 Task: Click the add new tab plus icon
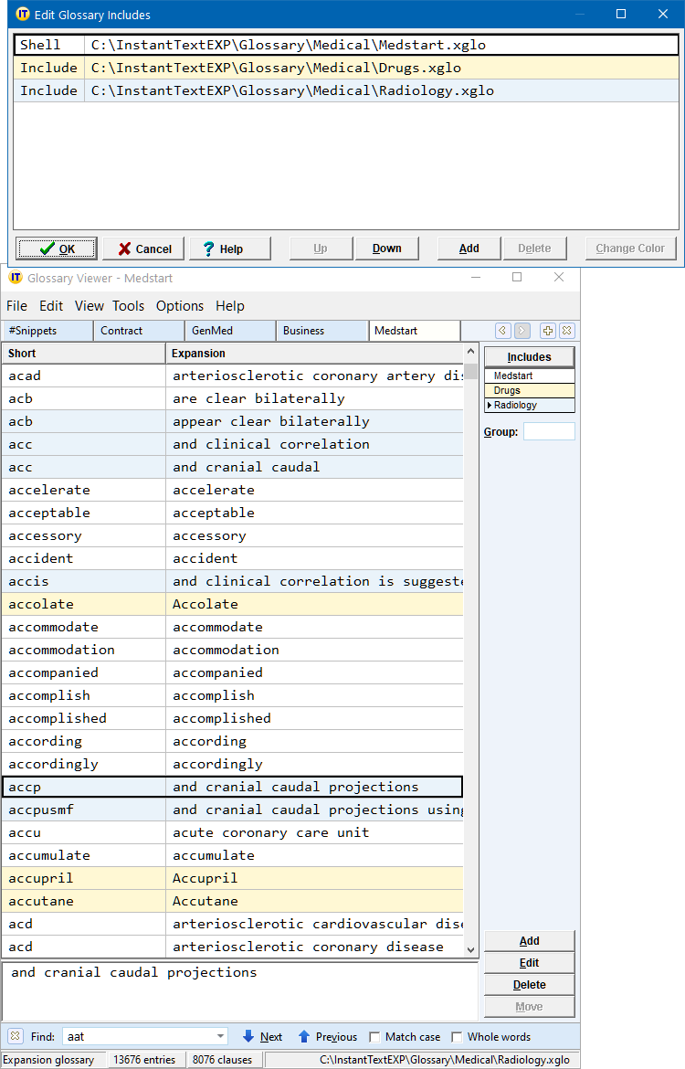pyautogui.click(x=548, y=331)
